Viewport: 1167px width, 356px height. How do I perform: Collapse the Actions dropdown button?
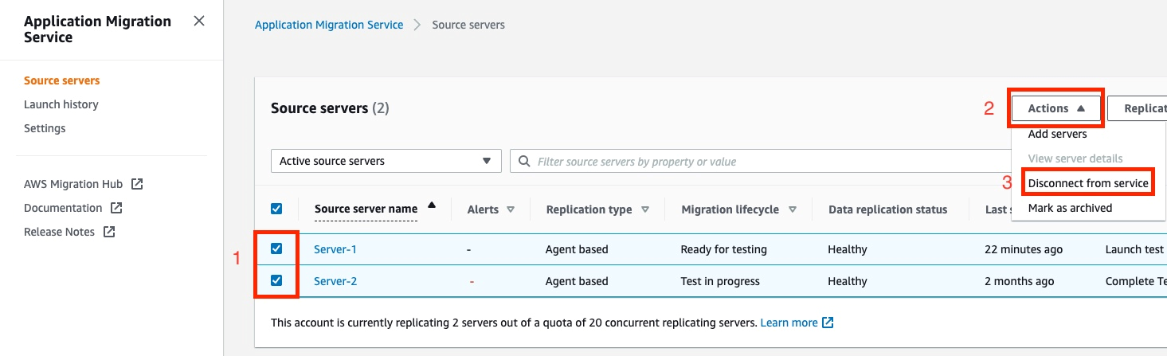coord(1056,108)
